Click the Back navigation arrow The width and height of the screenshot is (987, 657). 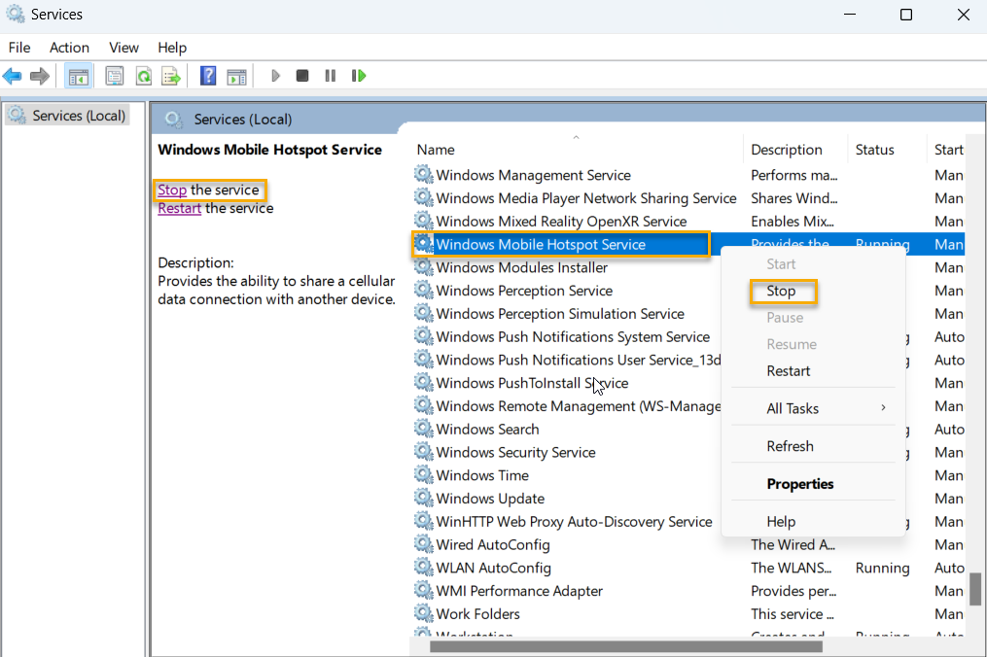tap(13, 75)
